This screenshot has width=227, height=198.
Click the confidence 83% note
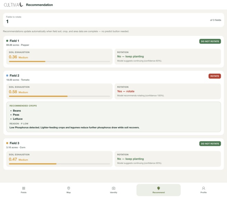139,61
